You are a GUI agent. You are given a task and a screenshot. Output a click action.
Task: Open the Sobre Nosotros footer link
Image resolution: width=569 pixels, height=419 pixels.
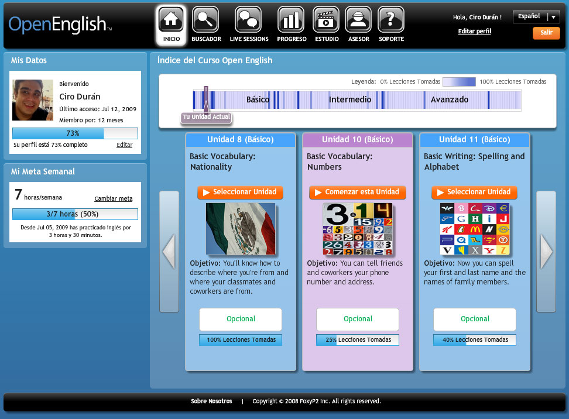click(211, 401)
